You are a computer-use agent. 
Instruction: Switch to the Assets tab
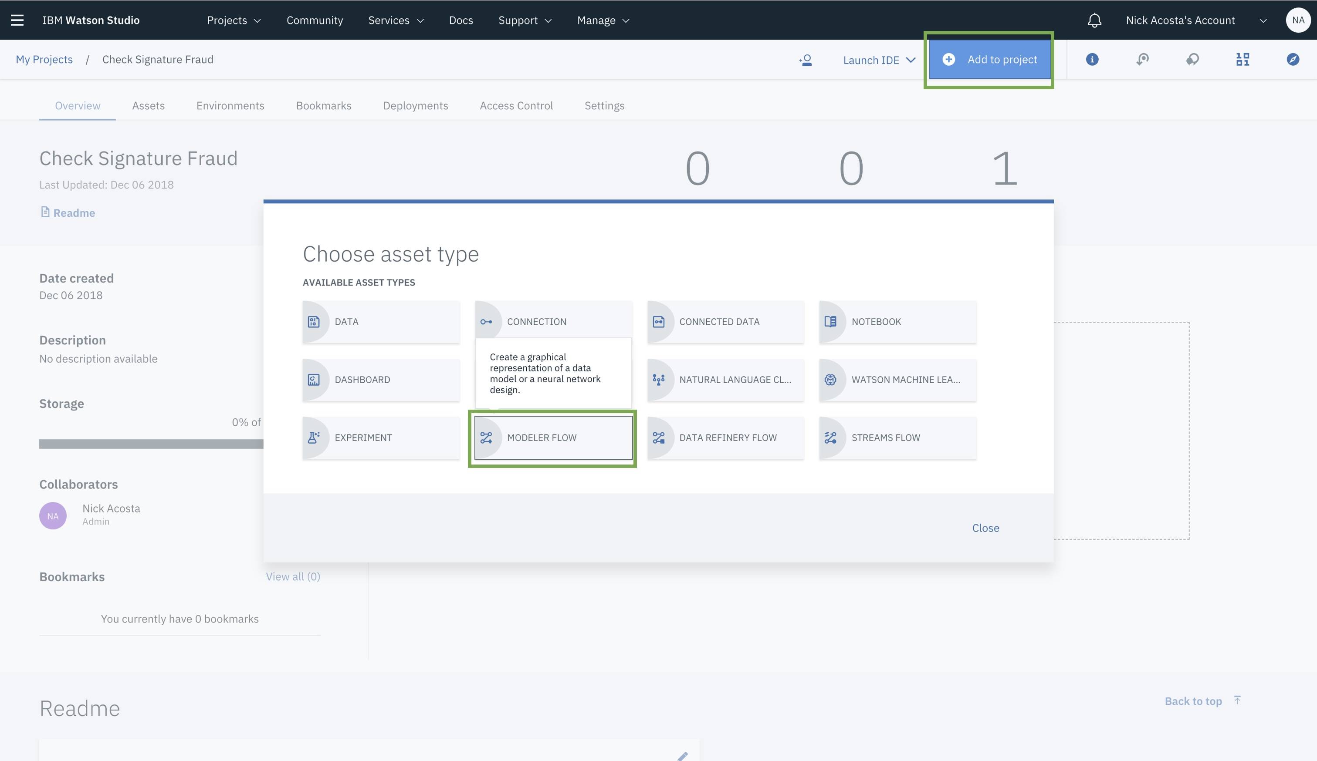click(149, 105)
